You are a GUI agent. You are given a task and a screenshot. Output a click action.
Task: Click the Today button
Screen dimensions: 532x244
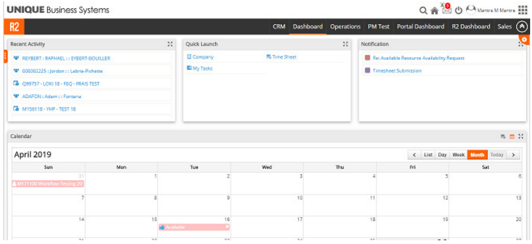point(497,155)
